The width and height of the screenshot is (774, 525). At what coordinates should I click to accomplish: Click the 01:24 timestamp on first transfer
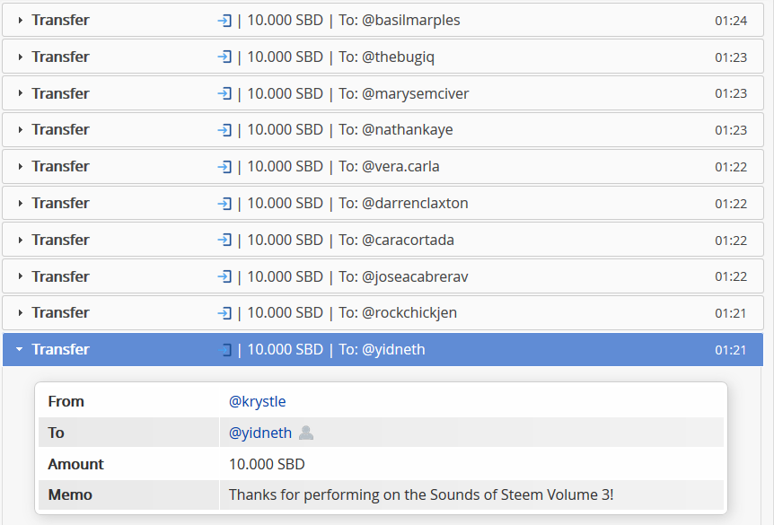click(731, 21)
